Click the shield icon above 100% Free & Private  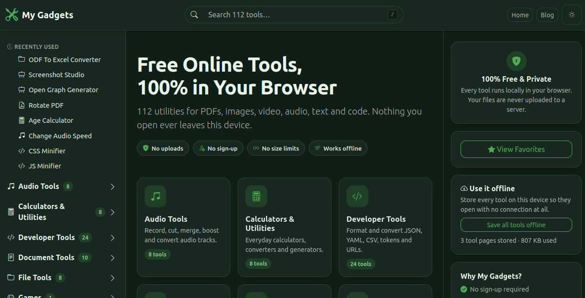pos(517,61)
